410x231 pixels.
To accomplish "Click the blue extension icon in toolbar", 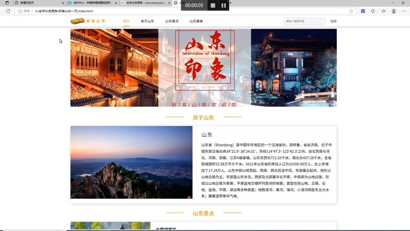I will [x=363, y=11].
